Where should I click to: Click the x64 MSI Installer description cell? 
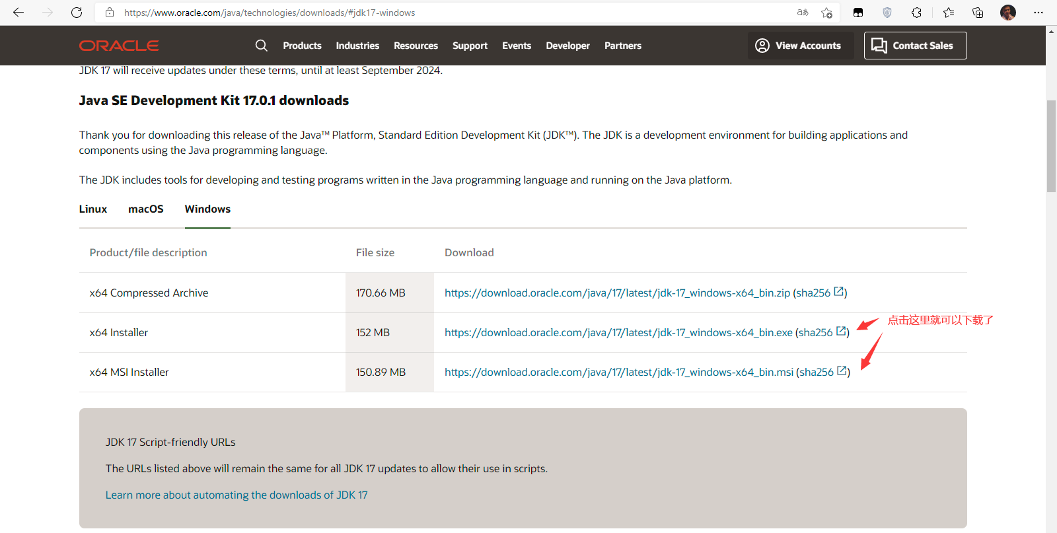point(212,372)
